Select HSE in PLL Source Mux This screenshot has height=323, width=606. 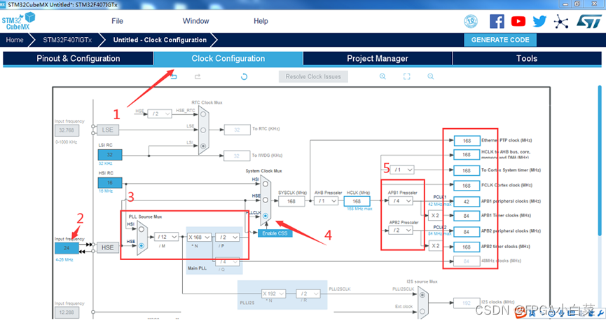142,245
